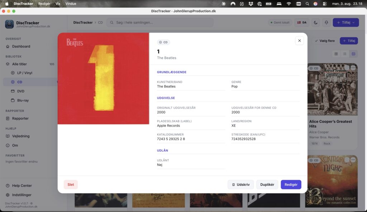Click the Gemt lokalt status badge
This screenshot has height=212, width=367.
tap(280, 23)
